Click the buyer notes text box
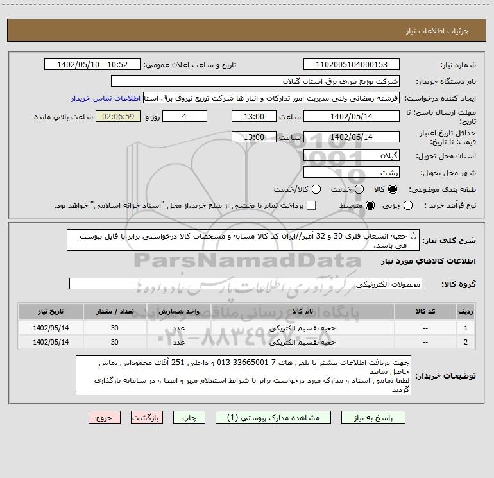The height and width of the screenshot is (478, 494). [x=243, y=375]
